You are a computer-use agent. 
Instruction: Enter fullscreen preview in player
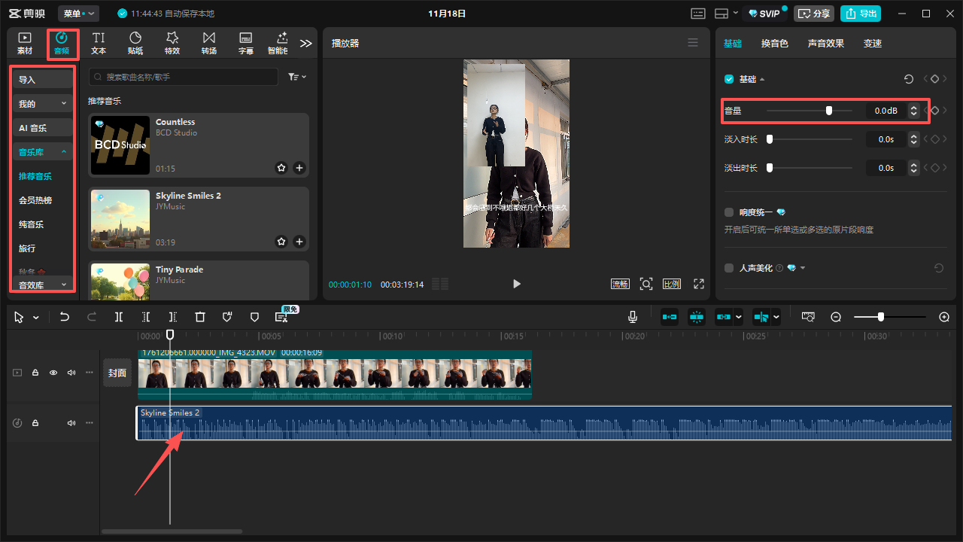pos(699,284)
